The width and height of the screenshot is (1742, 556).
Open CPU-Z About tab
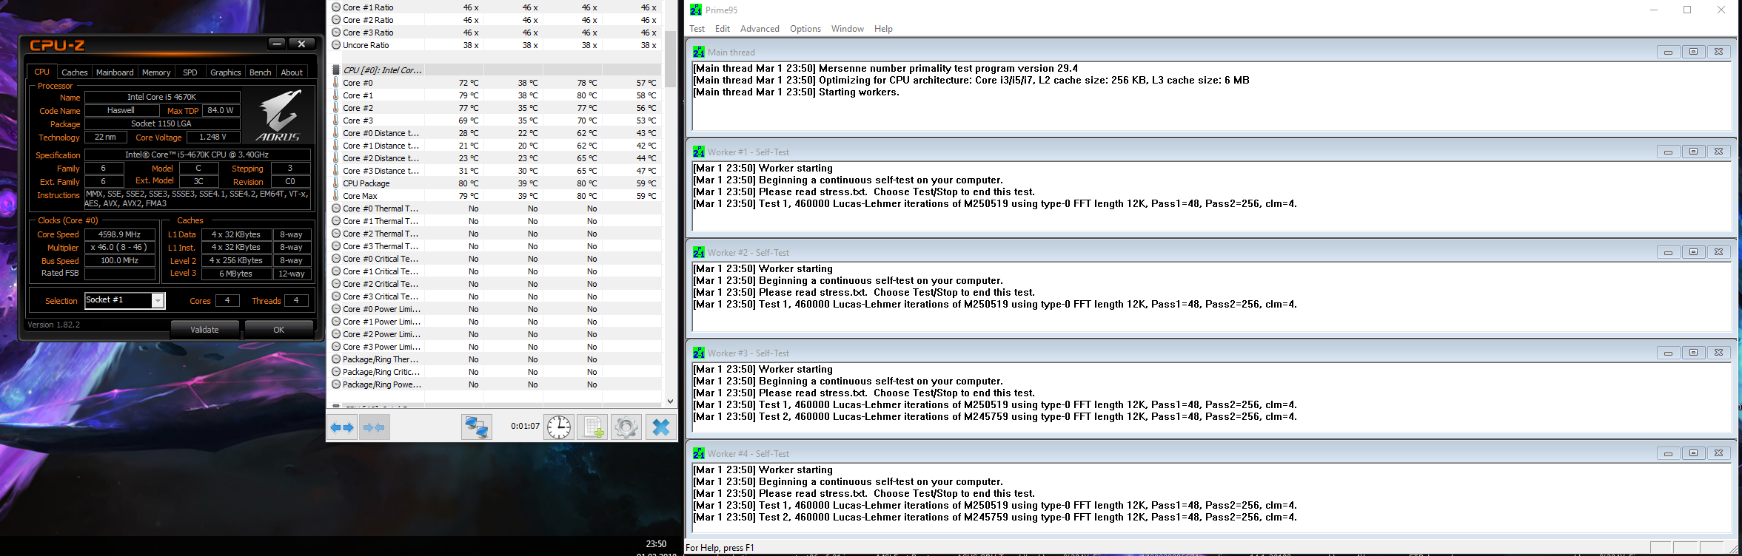click(292, 72)
